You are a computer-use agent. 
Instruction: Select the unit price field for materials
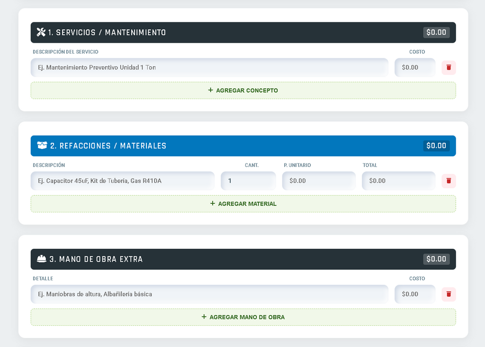pos(319,181)
